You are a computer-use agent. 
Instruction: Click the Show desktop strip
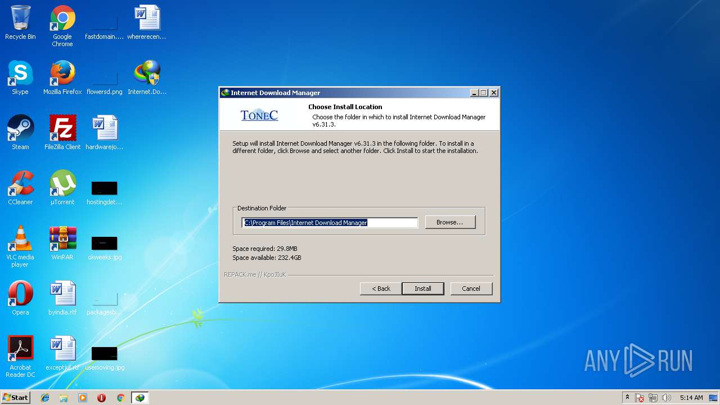tap(714, 398)
